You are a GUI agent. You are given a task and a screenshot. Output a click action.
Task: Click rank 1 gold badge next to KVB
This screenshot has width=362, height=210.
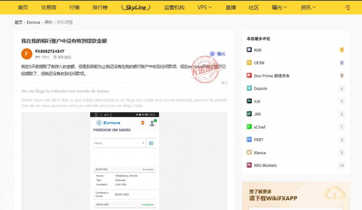pyautogui.click(x=342, y=50)
